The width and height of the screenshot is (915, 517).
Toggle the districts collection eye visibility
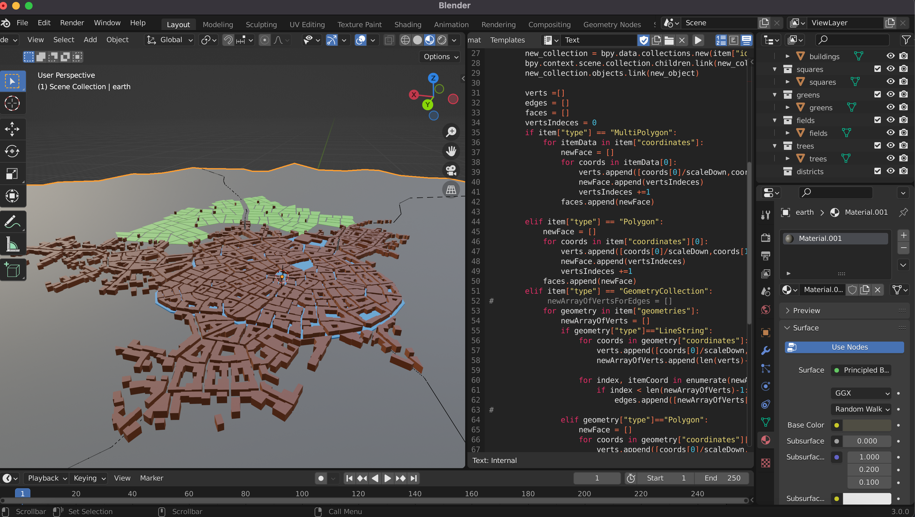(x=890, y=171)
